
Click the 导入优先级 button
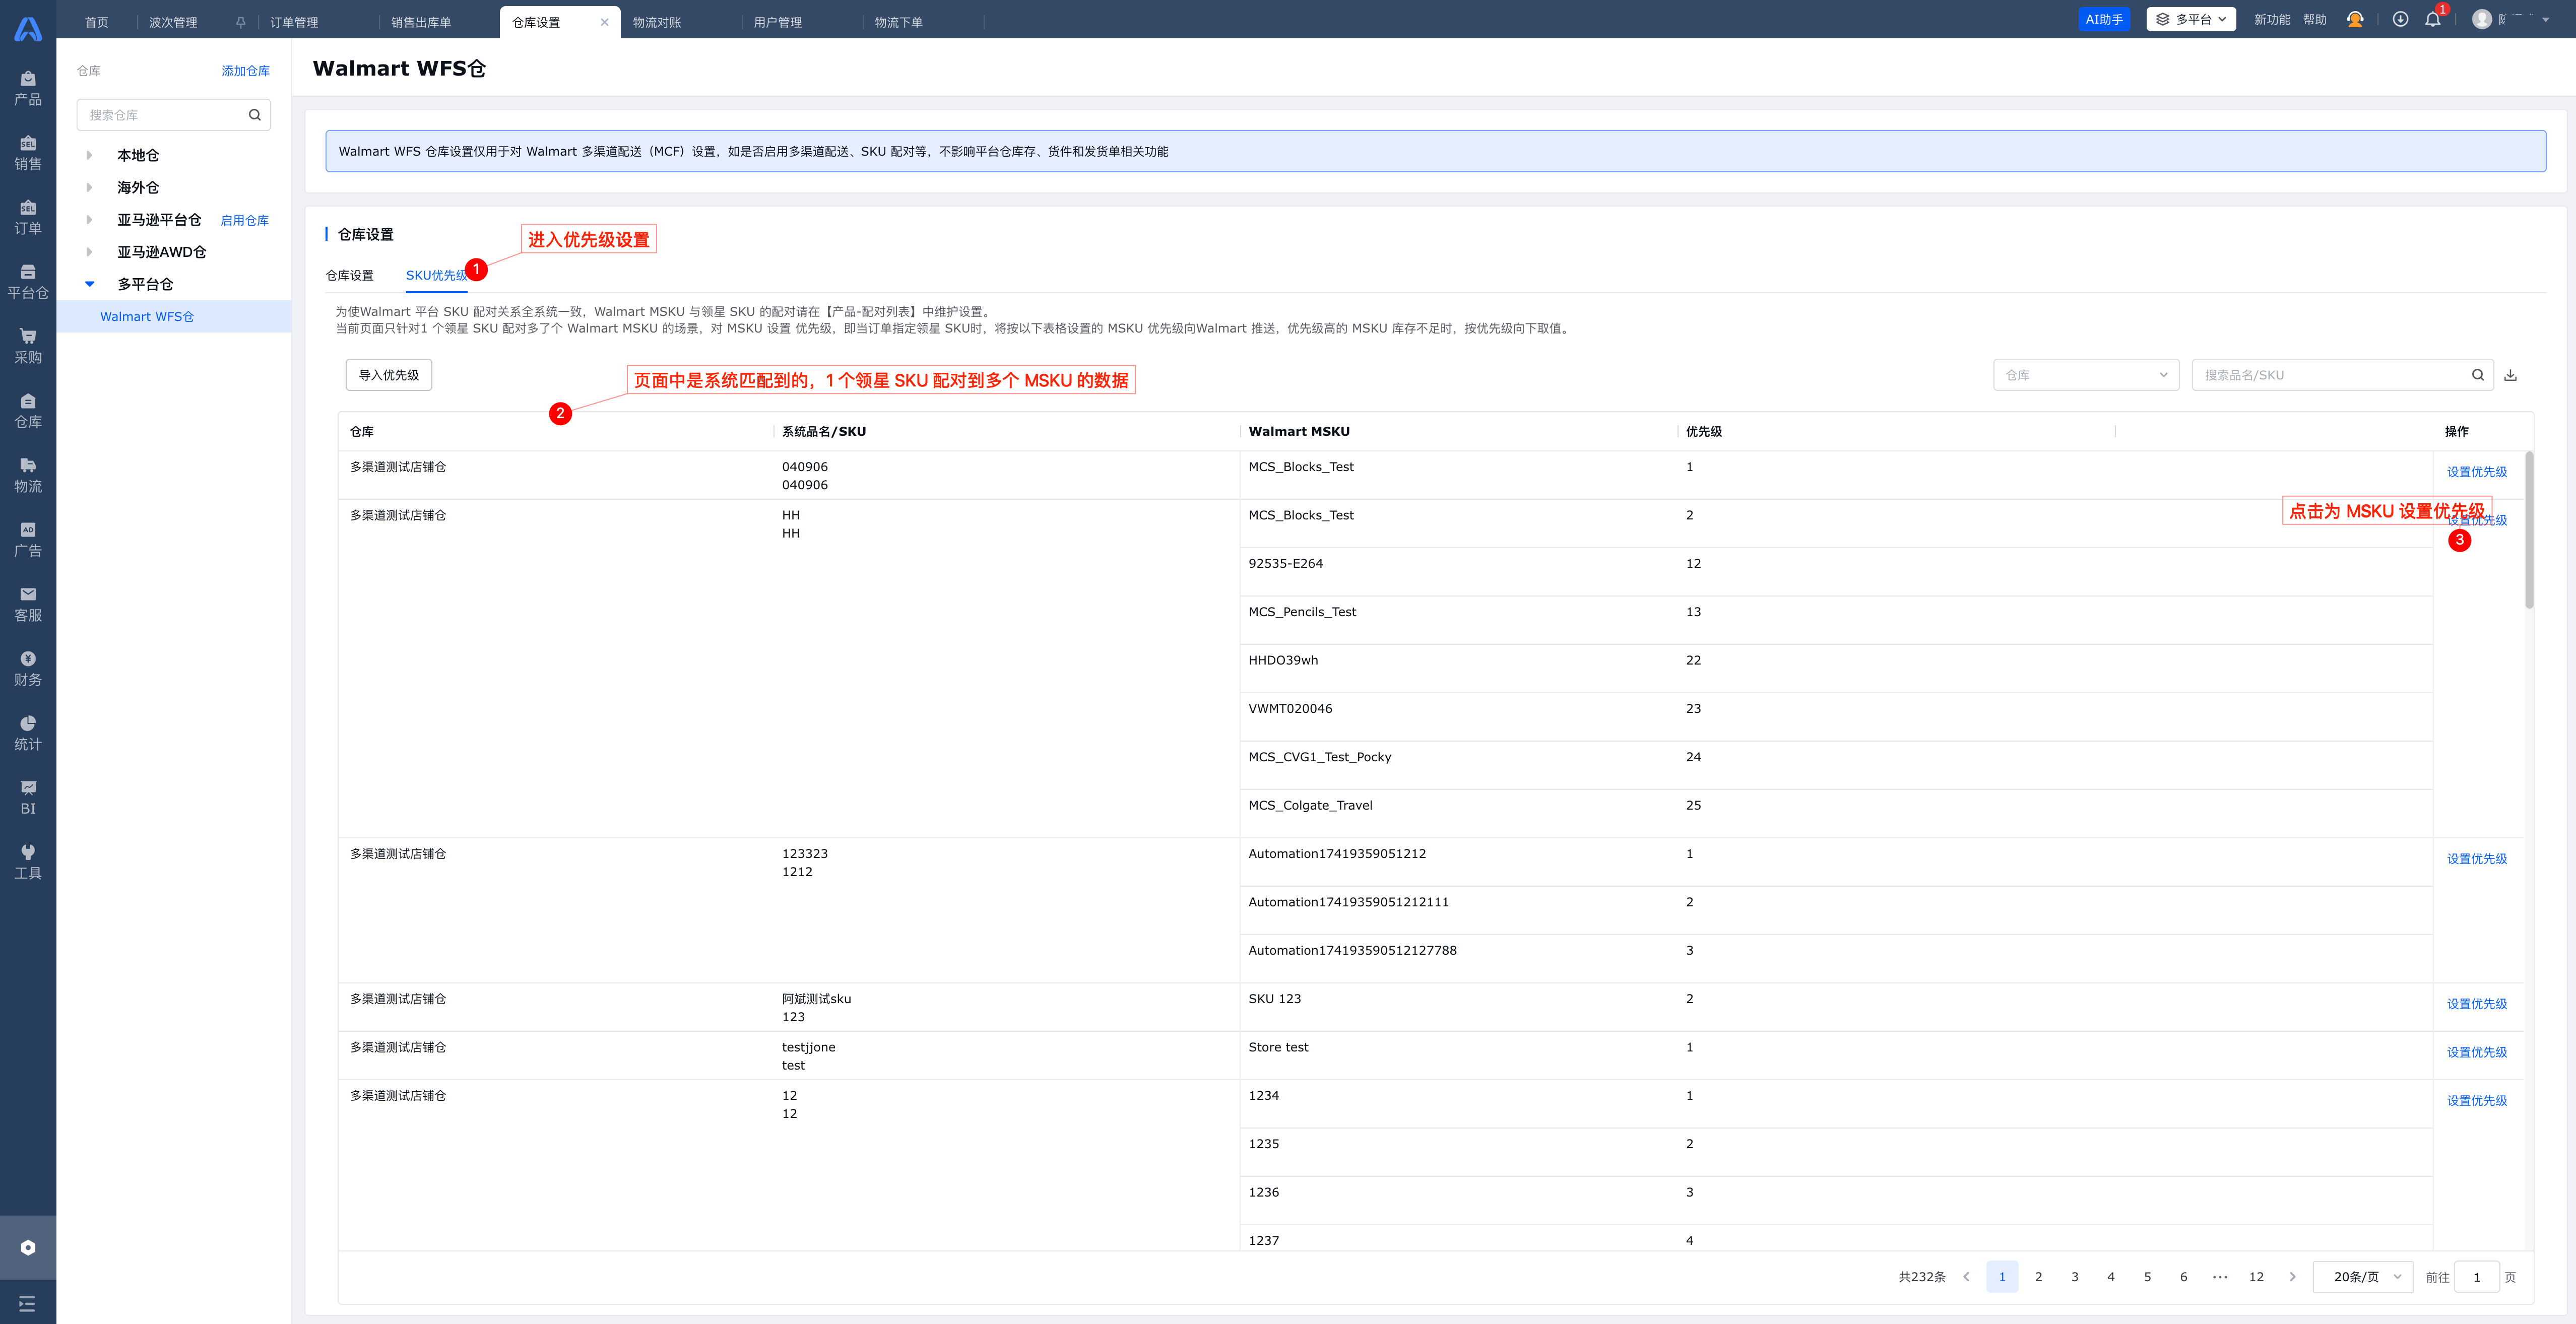click(389, 375)
